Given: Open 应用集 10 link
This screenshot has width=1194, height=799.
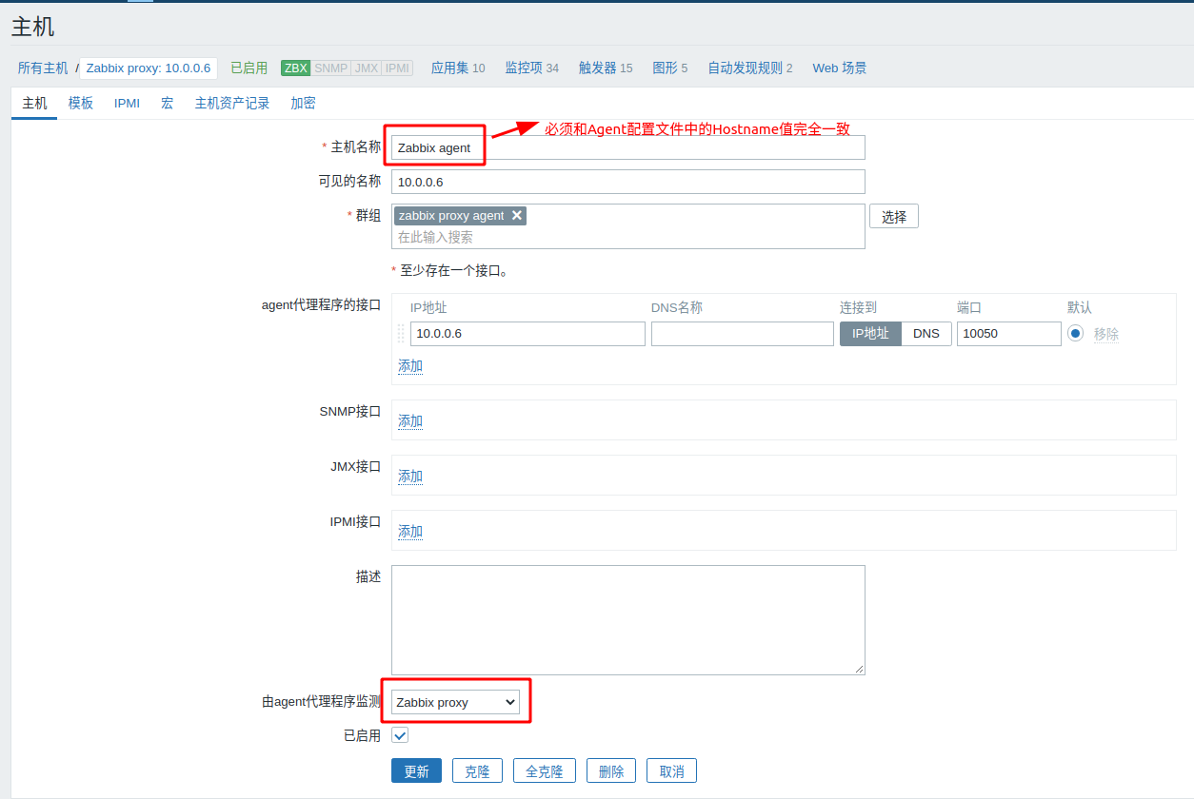Looking at the screenshot, I should click(458, 68).
